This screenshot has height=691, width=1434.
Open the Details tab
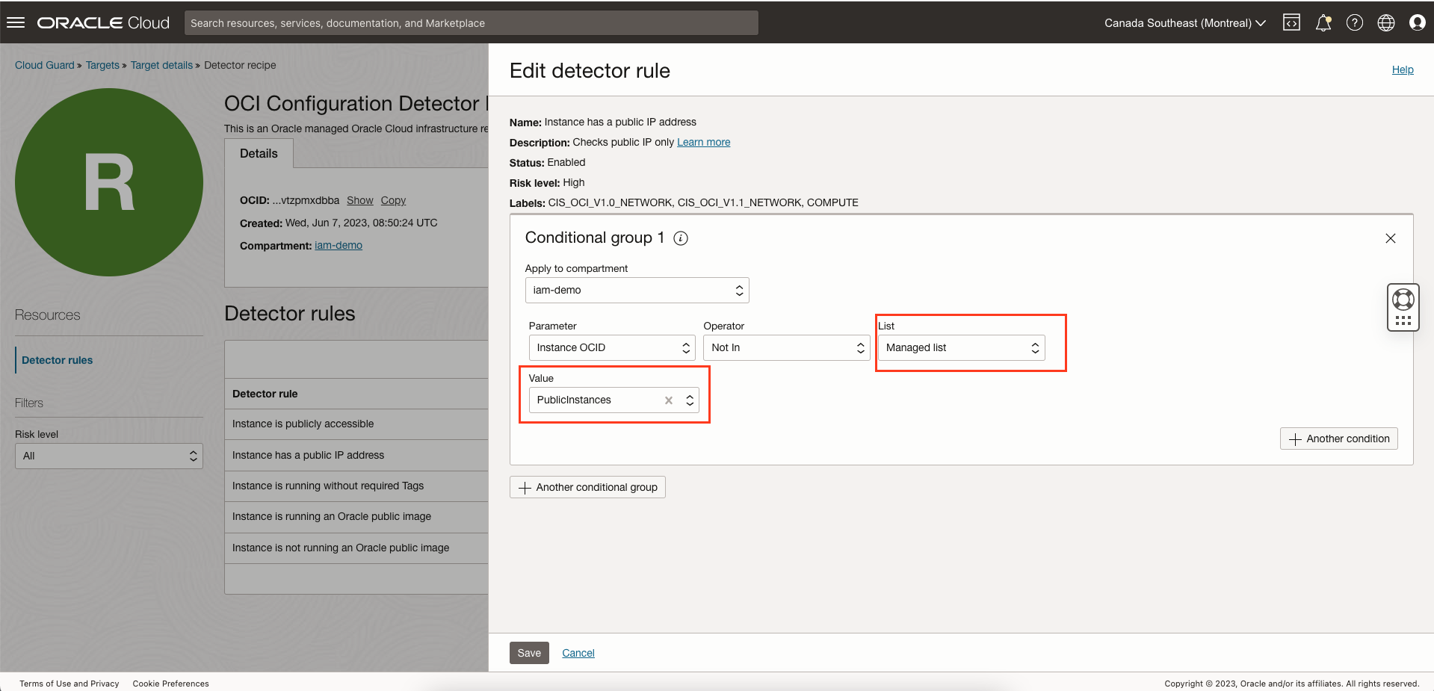tap(259, 153)
